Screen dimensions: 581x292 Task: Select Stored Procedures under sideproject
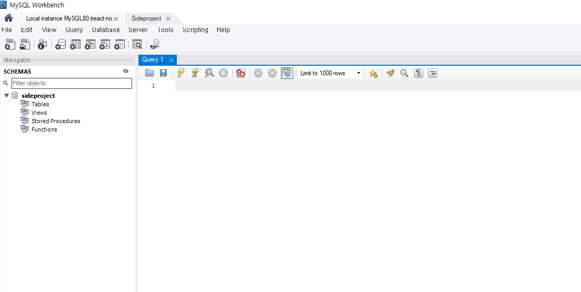coord(56,121)
